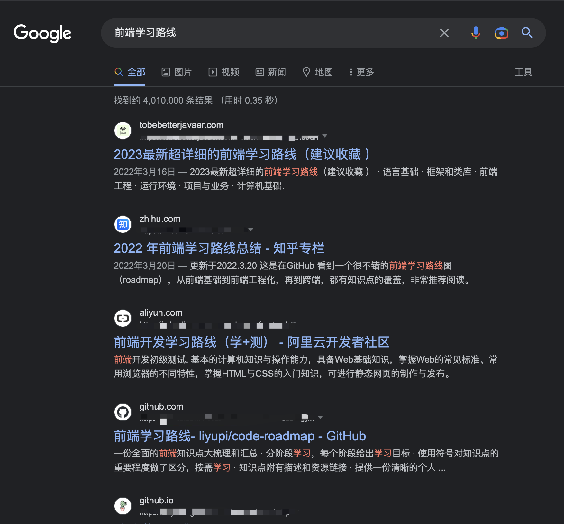
Task: Click the aliyun.com favicon
Action: click(x=123, y=318)
